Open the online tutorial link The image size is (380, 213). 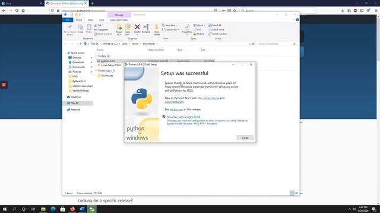pos(211,98)
